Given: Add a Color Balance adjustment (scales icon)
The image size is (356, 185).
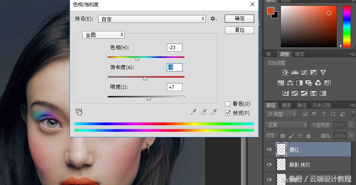Looking at the screenshot, I should 290,83.
